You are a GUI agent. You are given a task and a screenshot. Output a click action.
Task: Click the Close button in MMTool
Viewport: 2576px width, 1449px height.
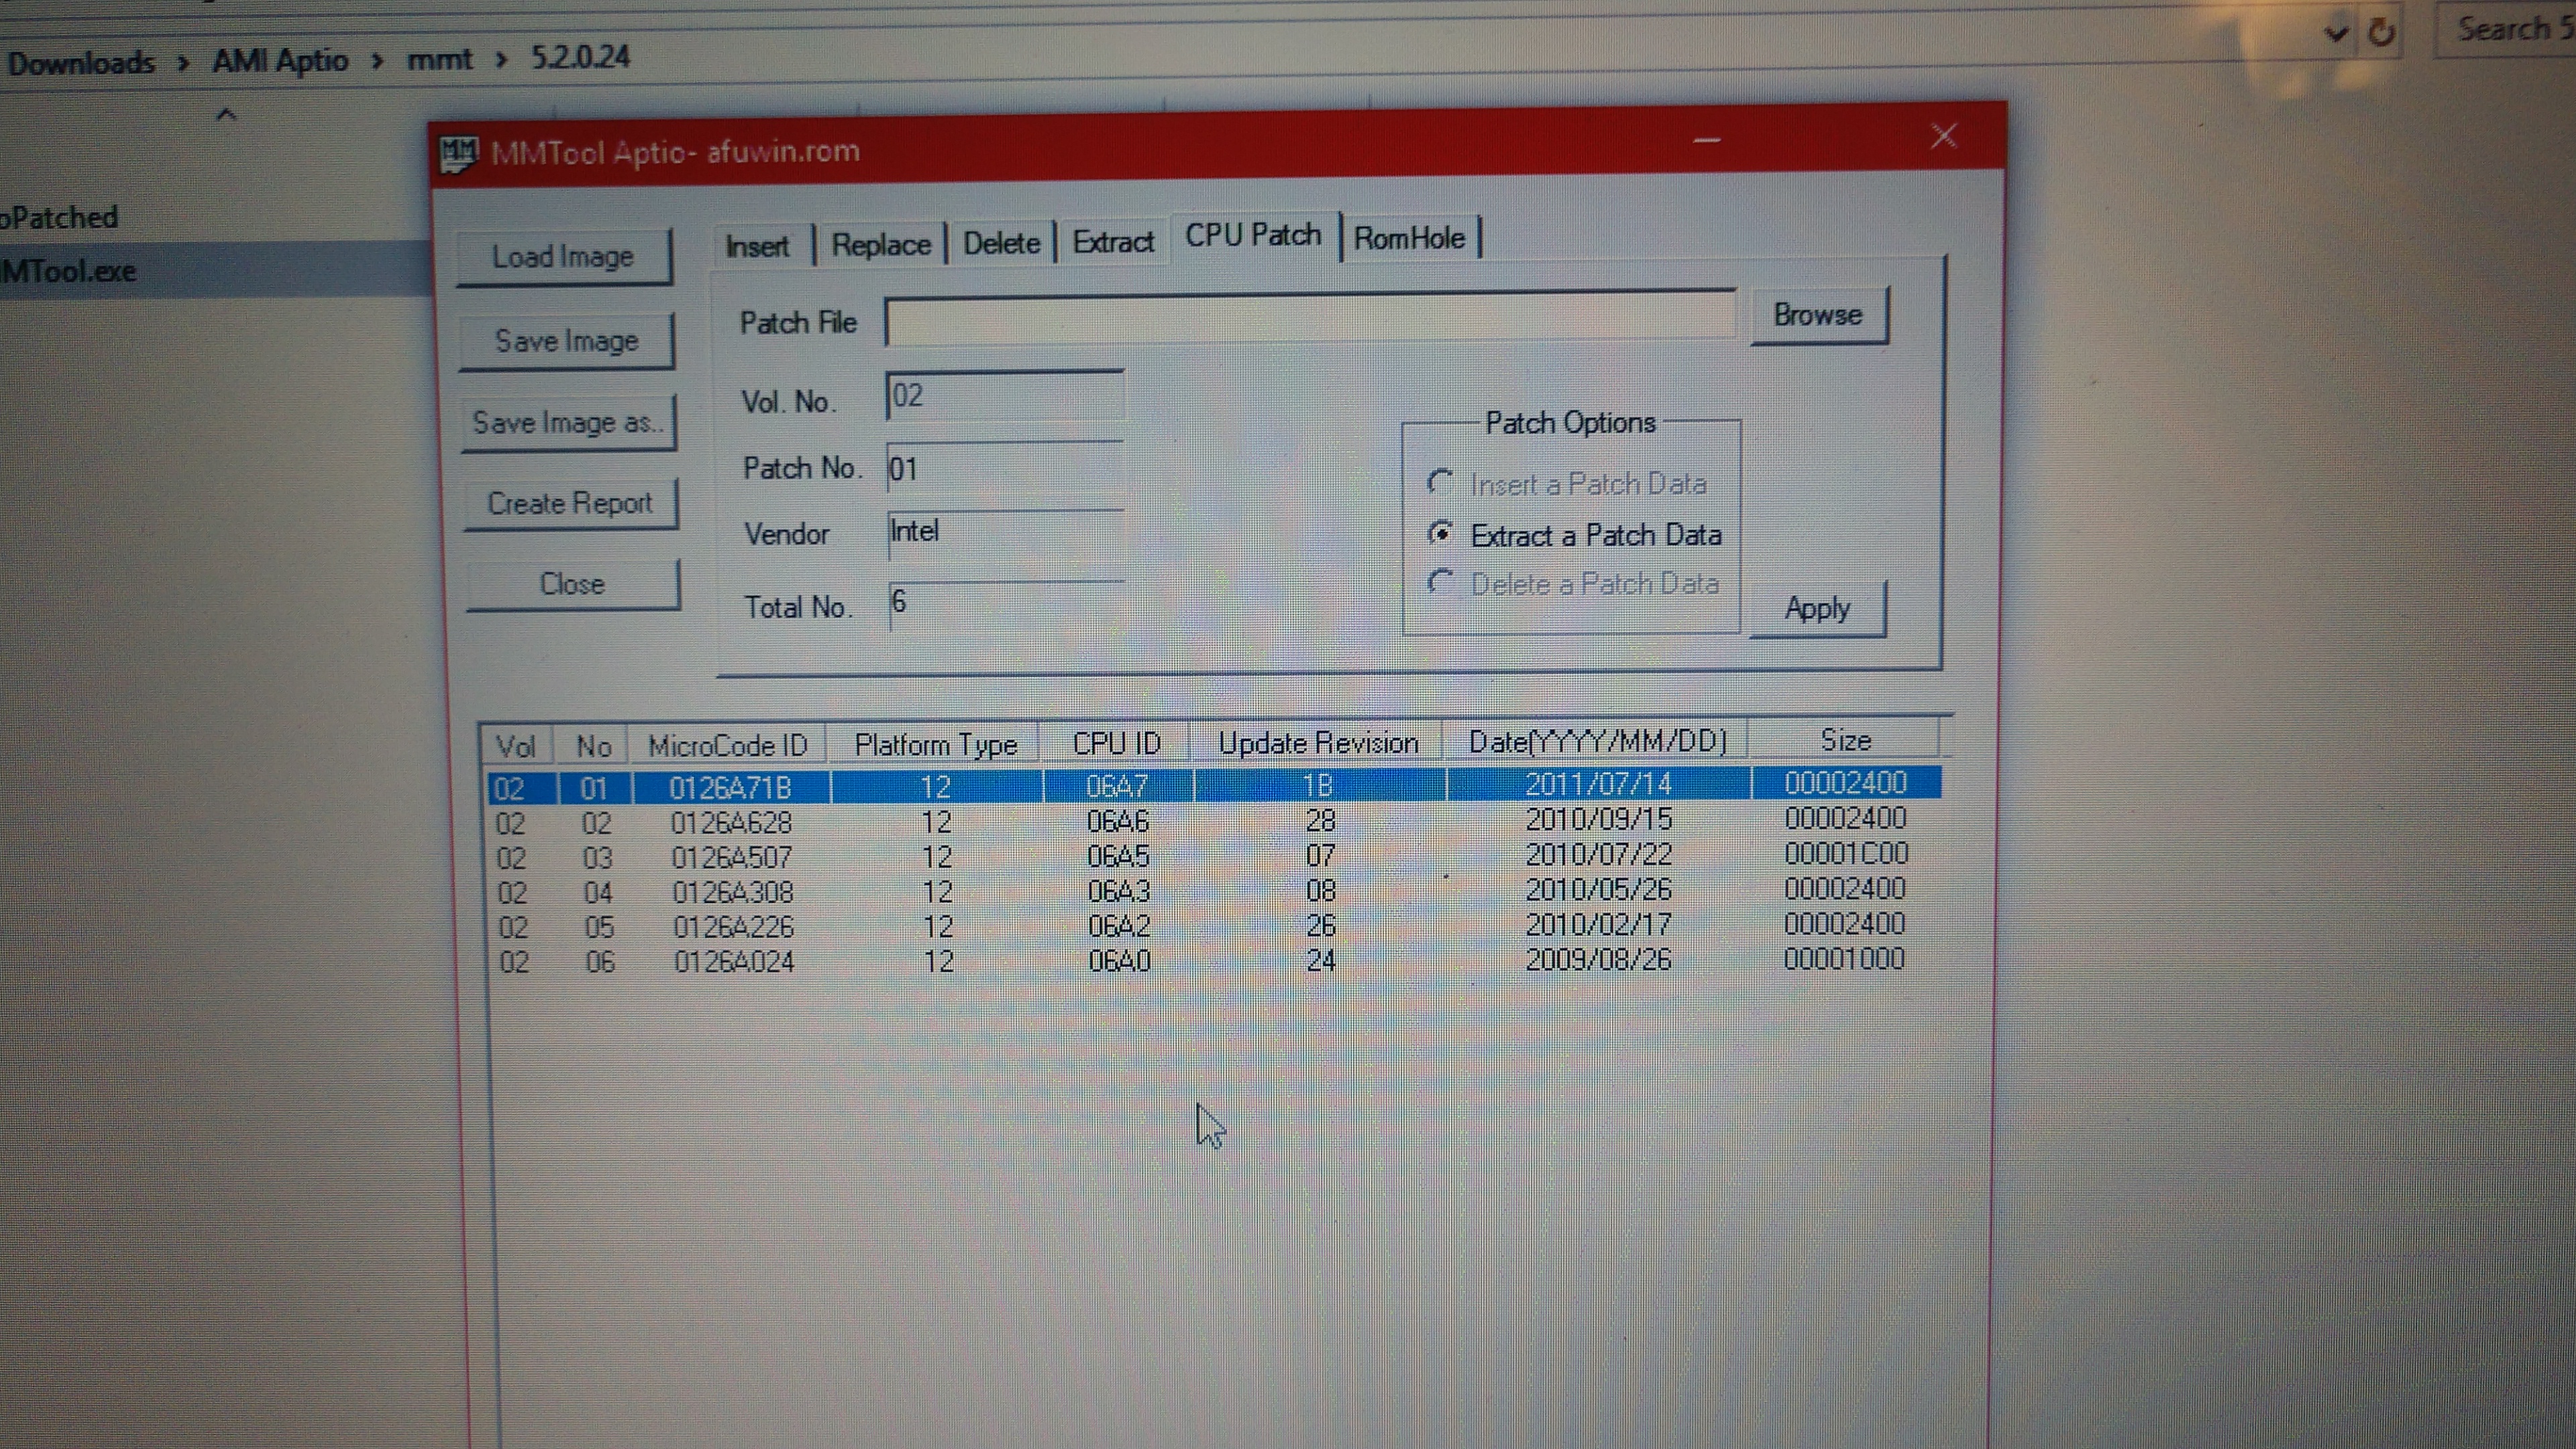572,584
